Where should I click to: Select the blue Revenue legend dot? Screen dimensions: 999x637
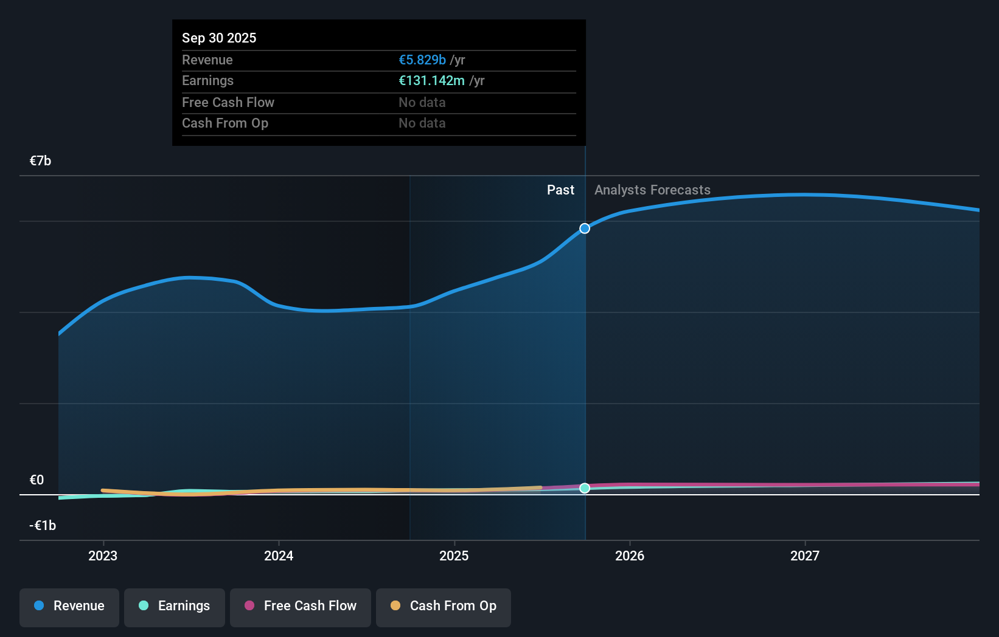pyautogui.click(x=38, y=606)
